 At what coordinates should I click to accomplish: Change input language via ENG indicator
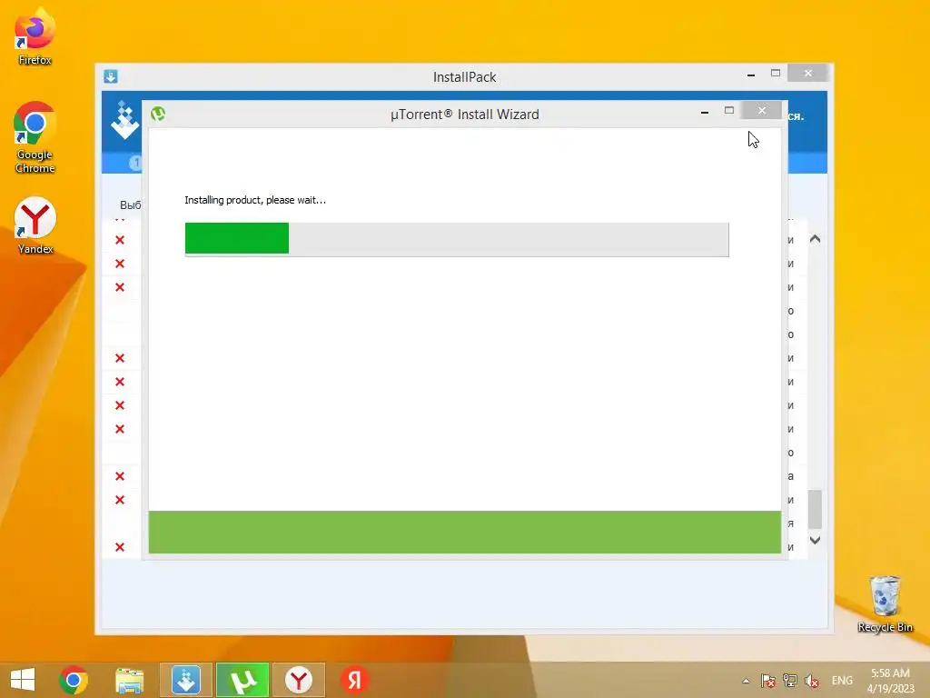[842, 681]
